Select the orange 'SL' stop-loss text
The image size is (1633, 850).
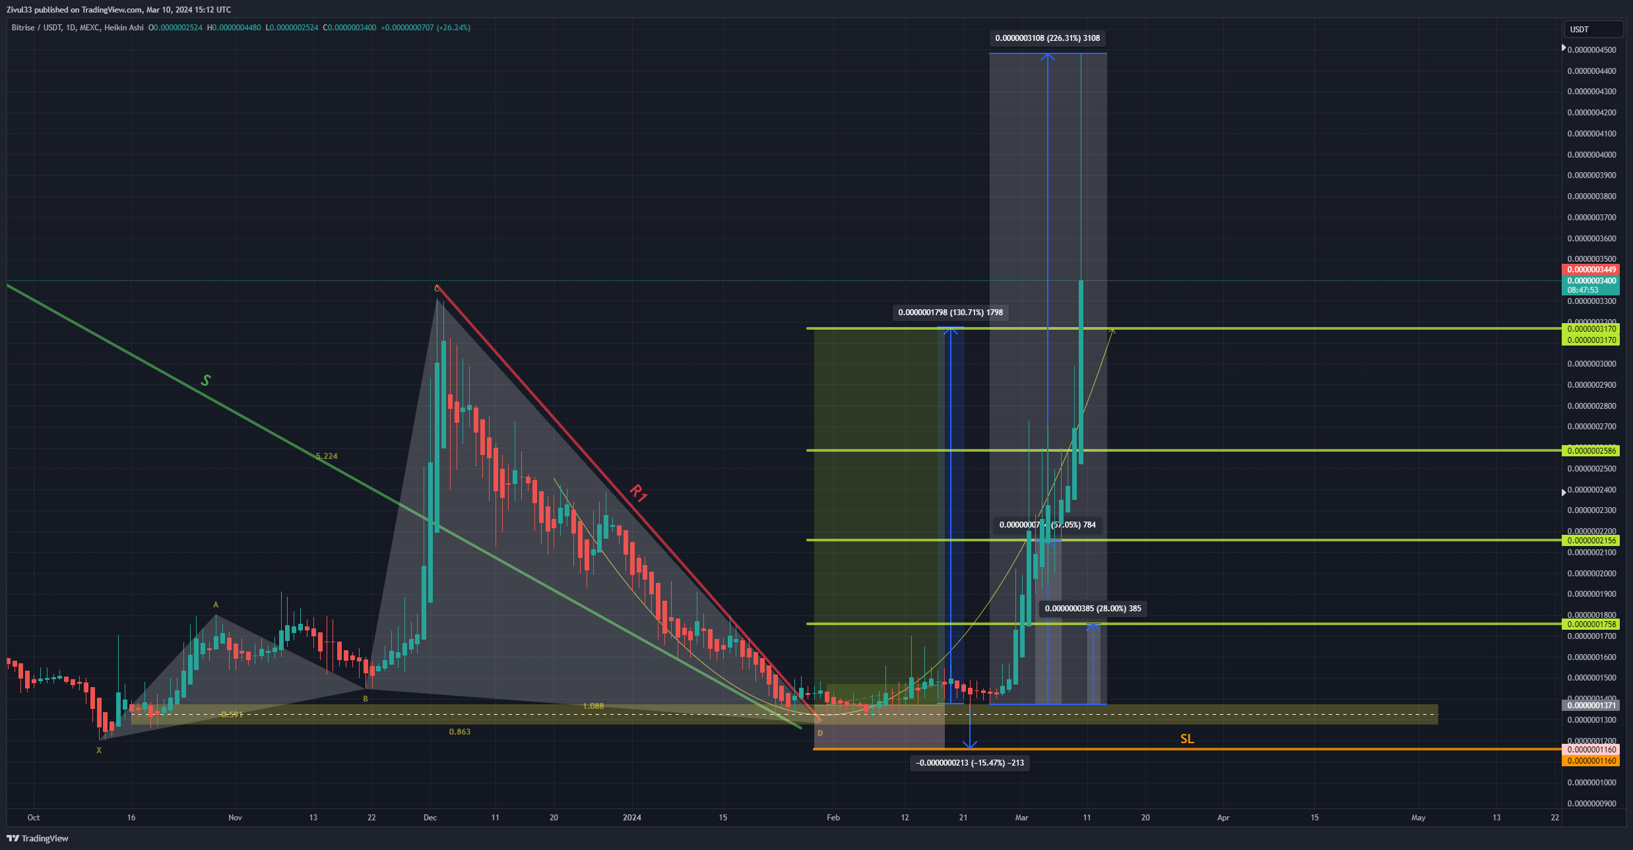1187,739
